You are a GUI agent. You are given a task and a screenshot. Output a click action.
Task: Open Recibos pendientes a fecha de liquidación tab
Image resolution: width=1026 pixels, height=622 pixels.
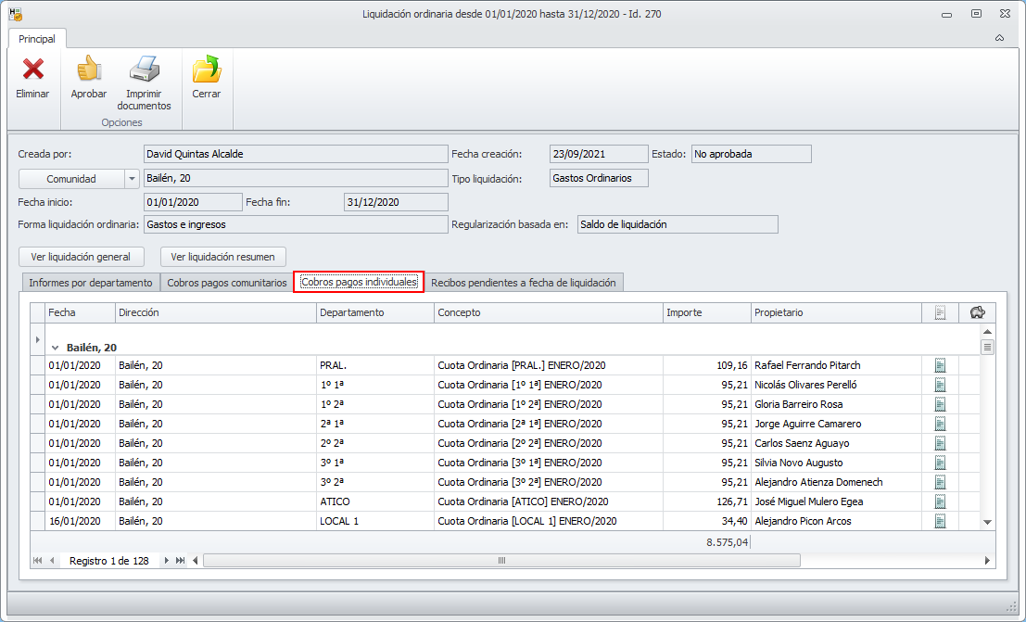524,283
